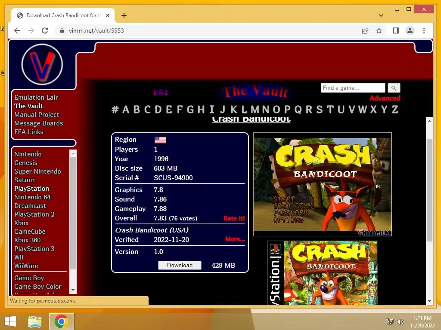
Task: Select Xbox 360 system
Action: click(x=27, y=240)
